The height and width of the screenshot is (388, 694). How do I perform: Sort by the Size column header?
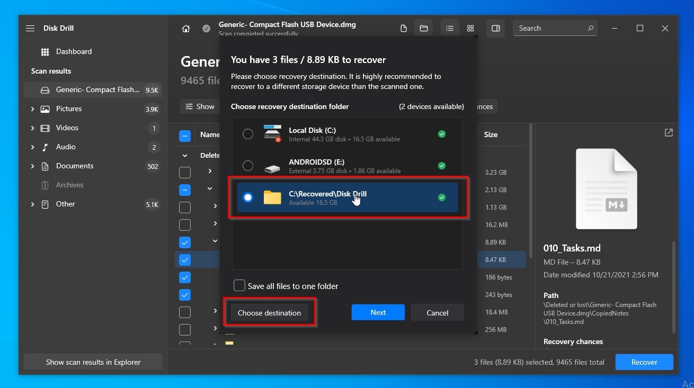click(x=491, y=135)
